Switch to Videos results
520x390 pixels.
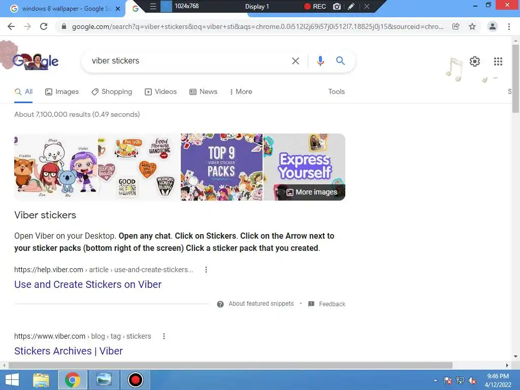pos(161,92)
